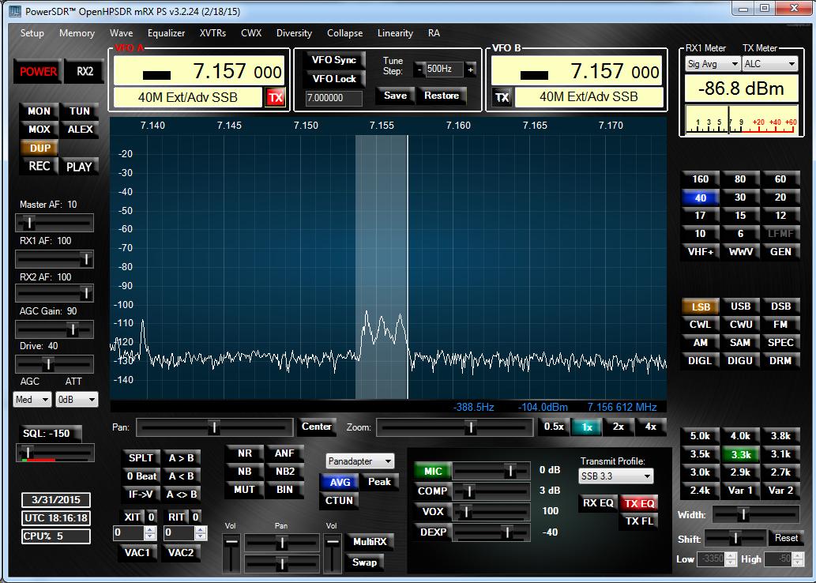Click the tune step plus button

pos(471,70)
